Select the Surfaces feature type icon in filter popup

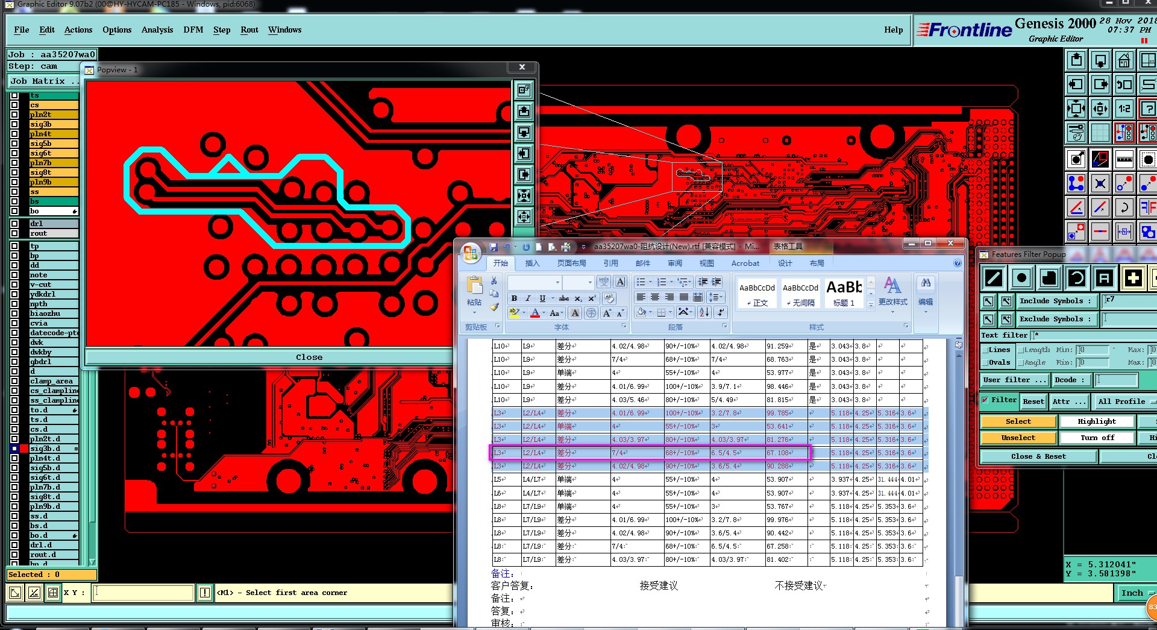(1049, 278)
